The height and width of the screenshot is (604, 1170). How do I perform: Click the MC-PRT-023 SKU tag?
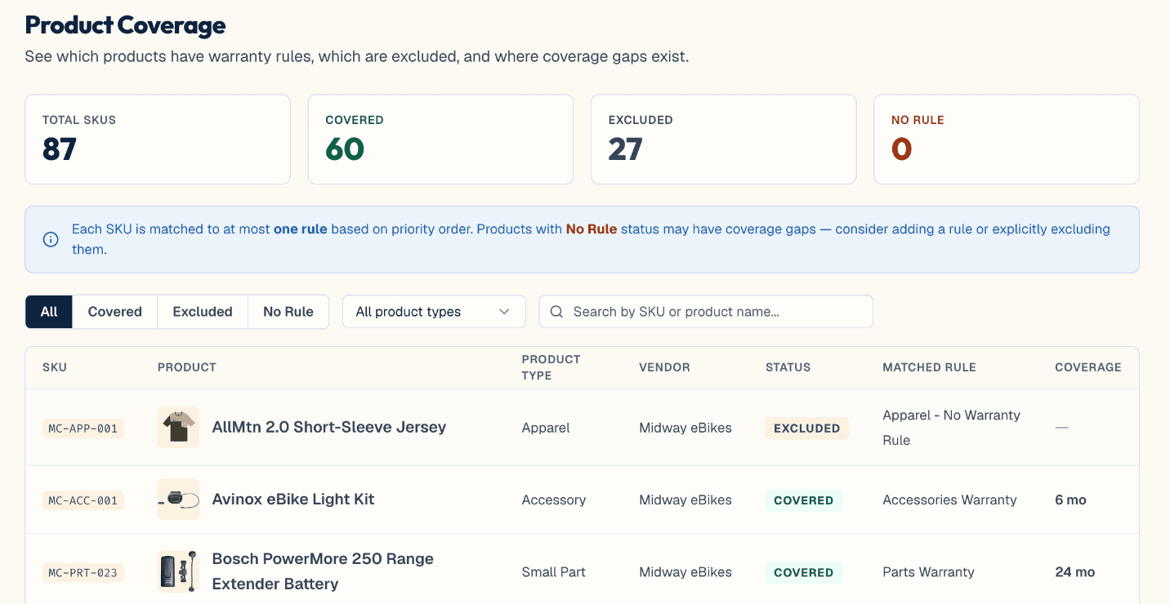click(x=83, y=572)
